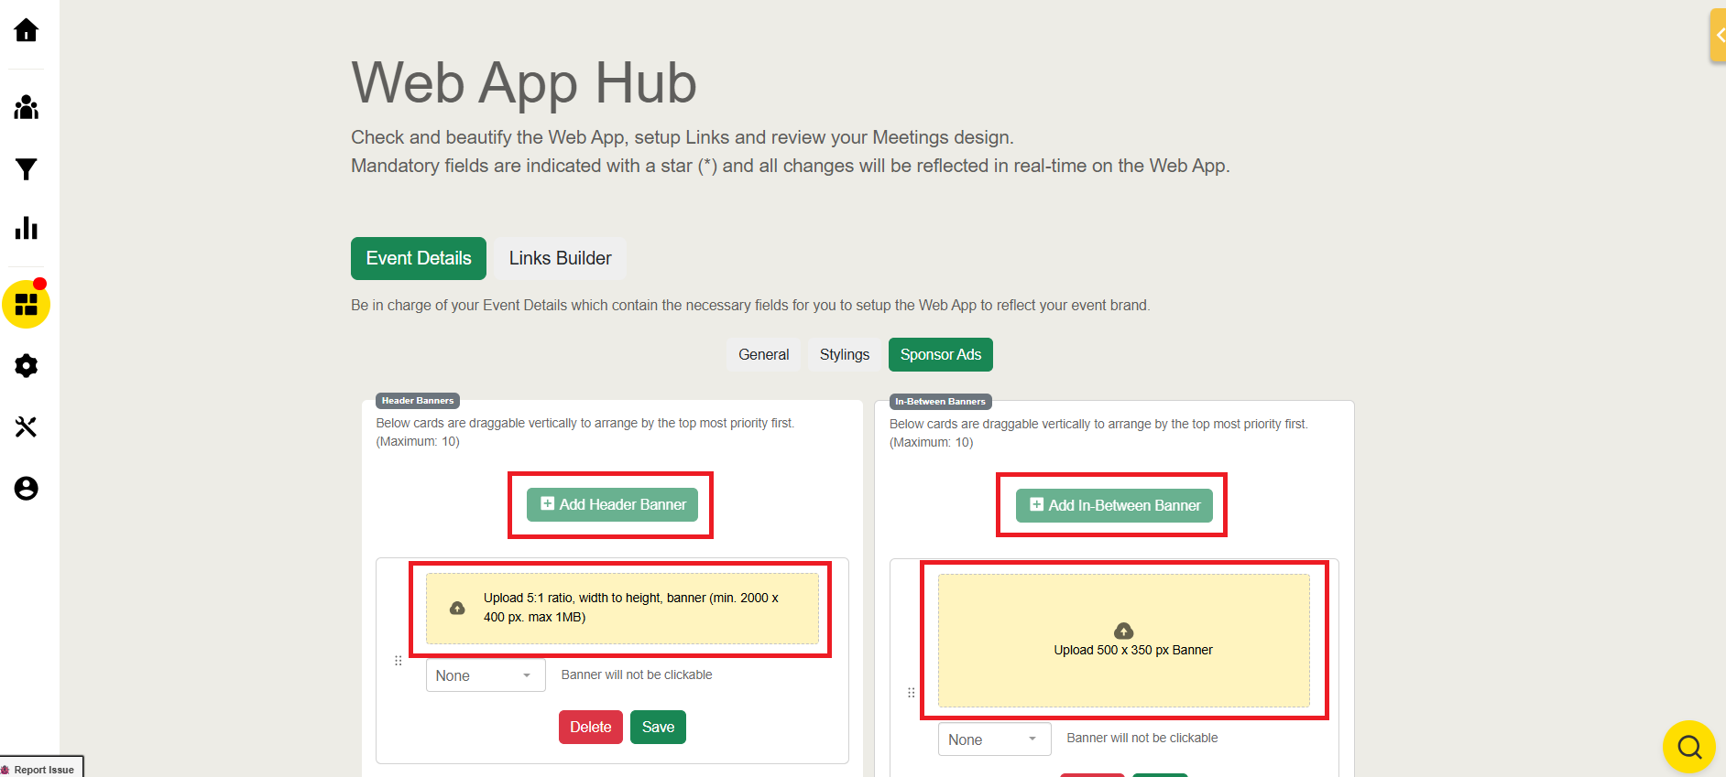Click the header banner 5:1 ratio upload area
The width and height of the screenshot is (1726, 777).
tap(622, 609)
